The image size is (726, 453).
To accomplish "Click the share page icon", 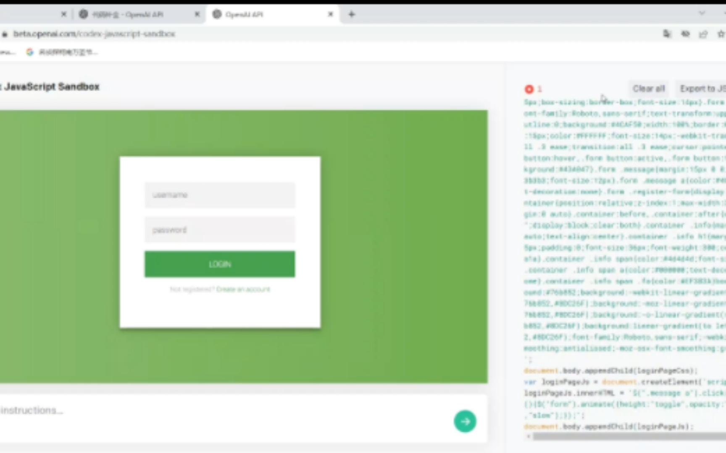I will (x=703, y=34).
